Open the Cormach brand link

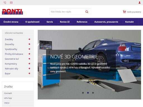[x=8, y=93]
